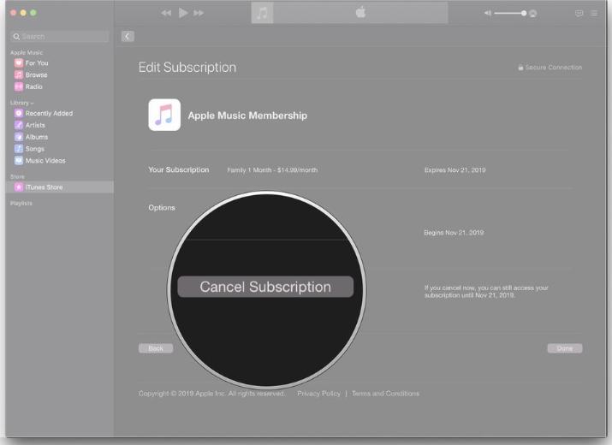Image resolution: width=612 pixels, height=445 pixels.
Task: Click the Apple logo in the header
Action: point(360,12)
